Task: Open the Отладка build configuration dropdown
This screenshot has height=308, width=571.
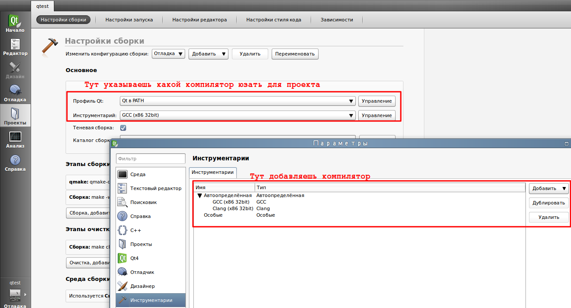Action: [x=169, y=54]
